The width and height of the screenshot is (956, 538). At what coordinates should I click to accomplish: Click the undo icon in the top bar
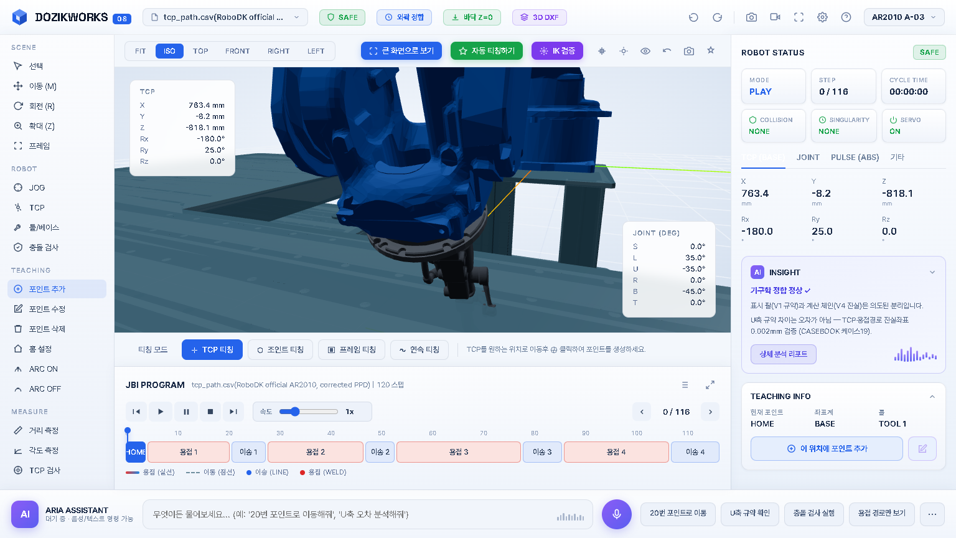click(x=693, y=17)
